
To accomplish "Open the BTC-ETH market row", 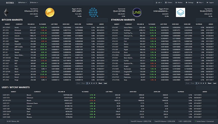I will pyautogui.click(x=55, y=30).
